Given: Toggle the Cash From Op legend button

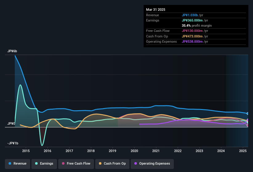Looking at the screenshot, I should pyautogui.click(x=112, y=164).
